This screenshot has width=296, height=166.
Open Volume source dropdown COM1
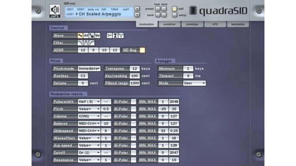[89, 116]
